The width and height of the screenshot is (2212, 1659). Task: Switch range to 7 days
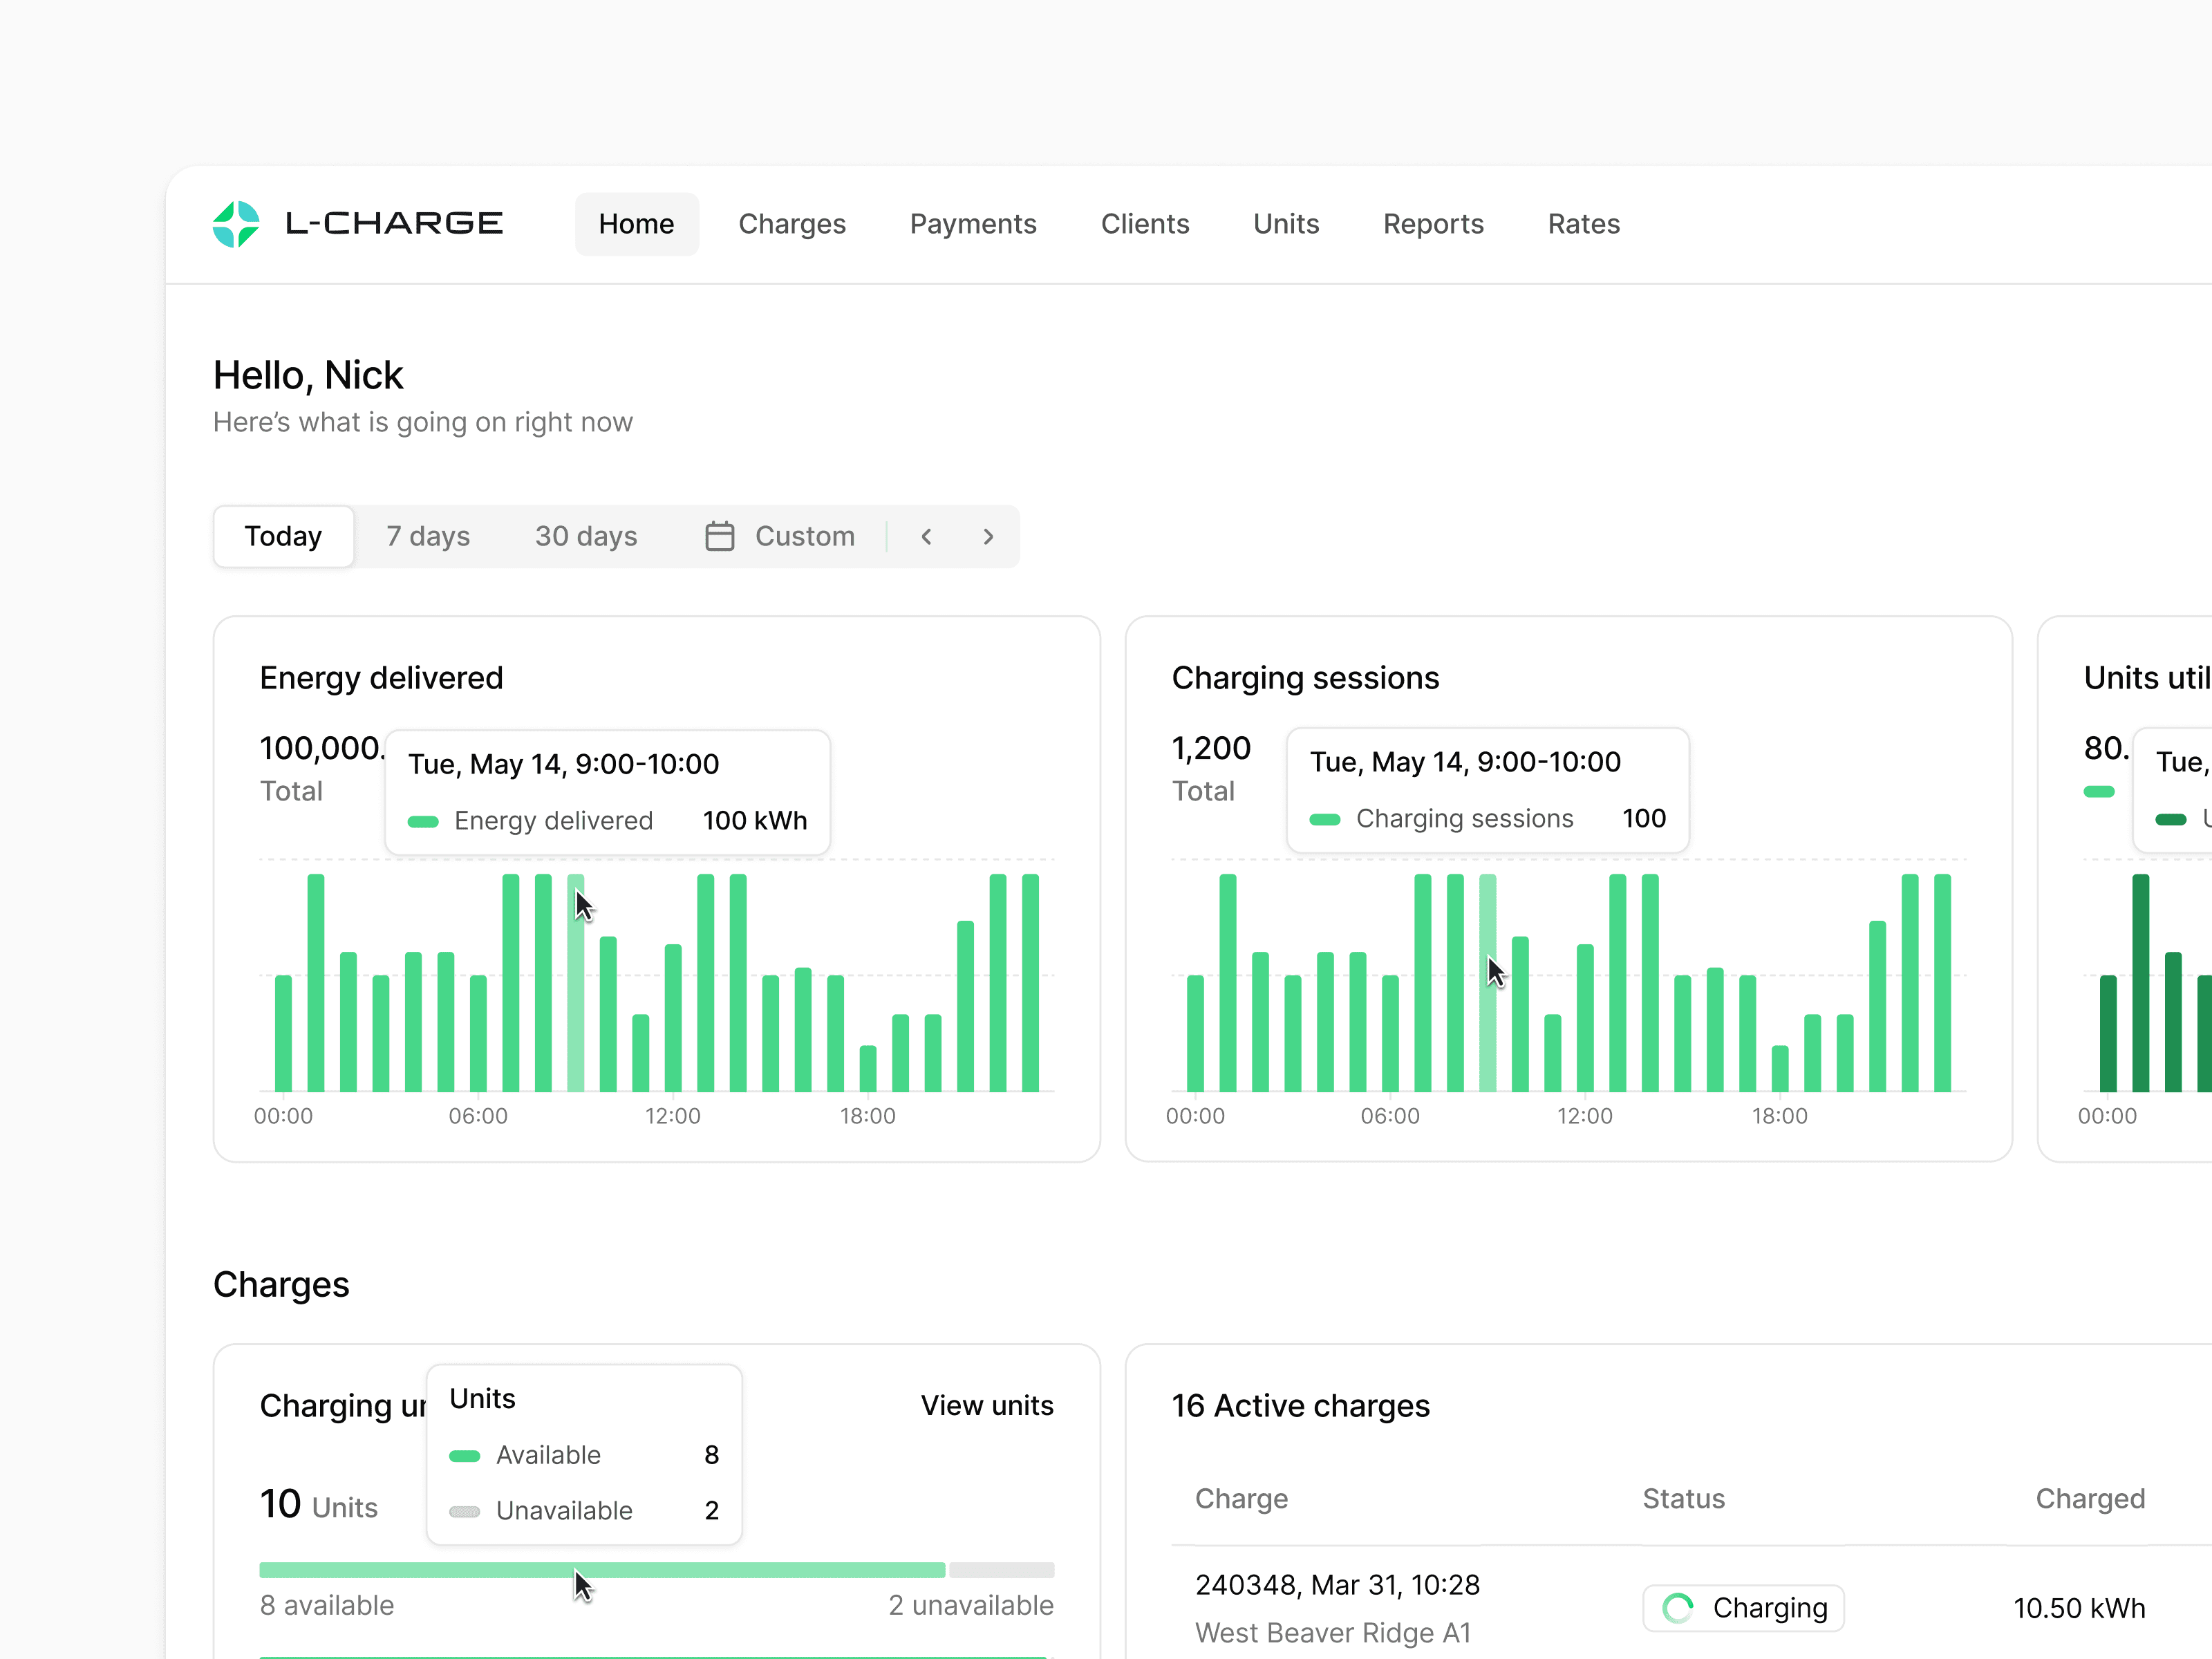click(x=428, y=536)
